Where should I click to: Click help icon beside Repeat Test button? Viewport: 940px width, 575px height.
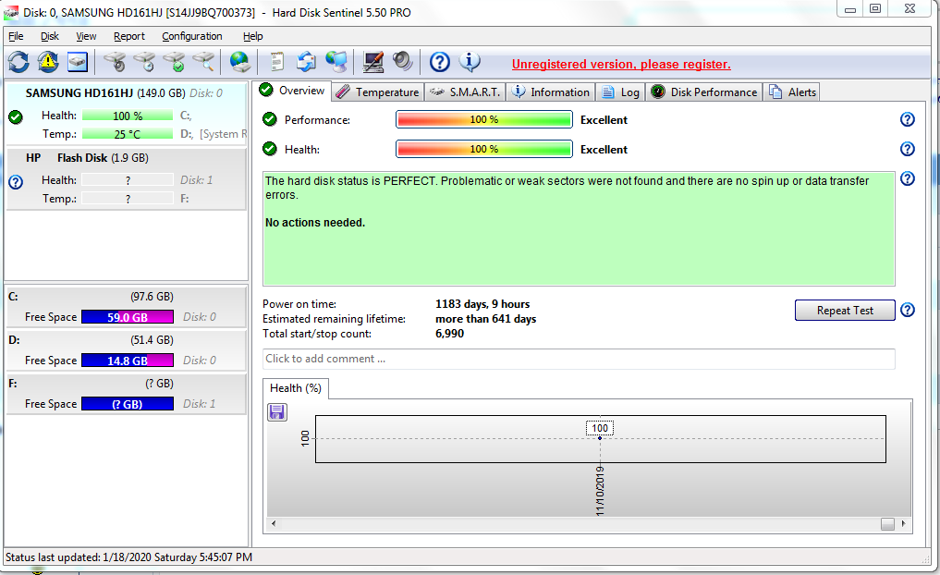908,310
